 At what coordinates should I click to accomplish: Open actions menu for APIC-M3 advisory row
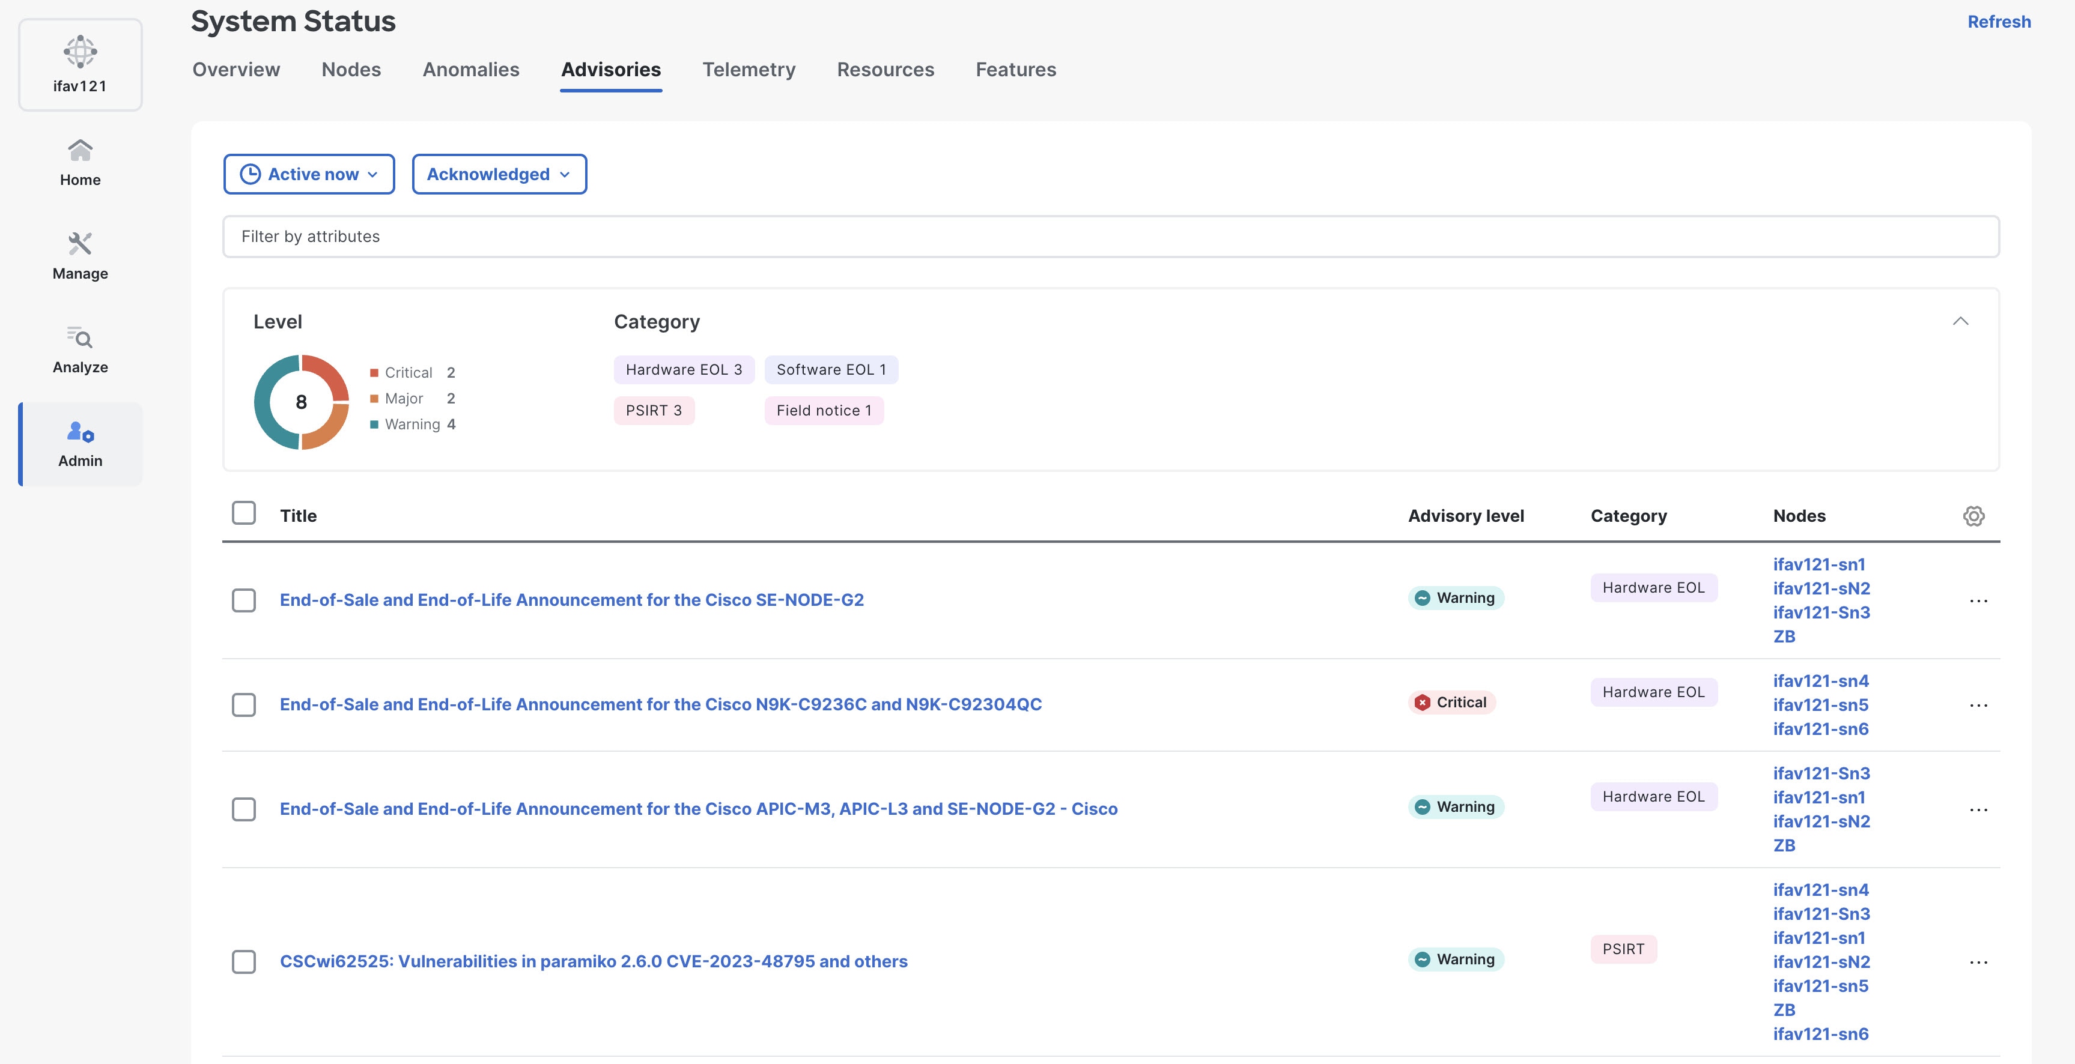pyautogui.click(x=1978, y=809)
